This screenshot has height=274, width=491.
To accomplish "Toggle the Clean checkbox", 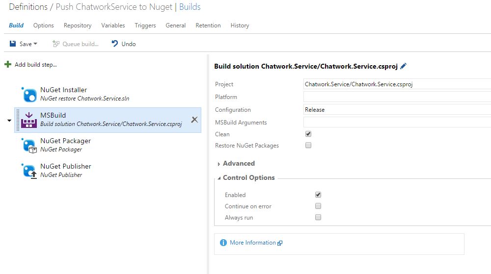I will click(x=308, y=134).
